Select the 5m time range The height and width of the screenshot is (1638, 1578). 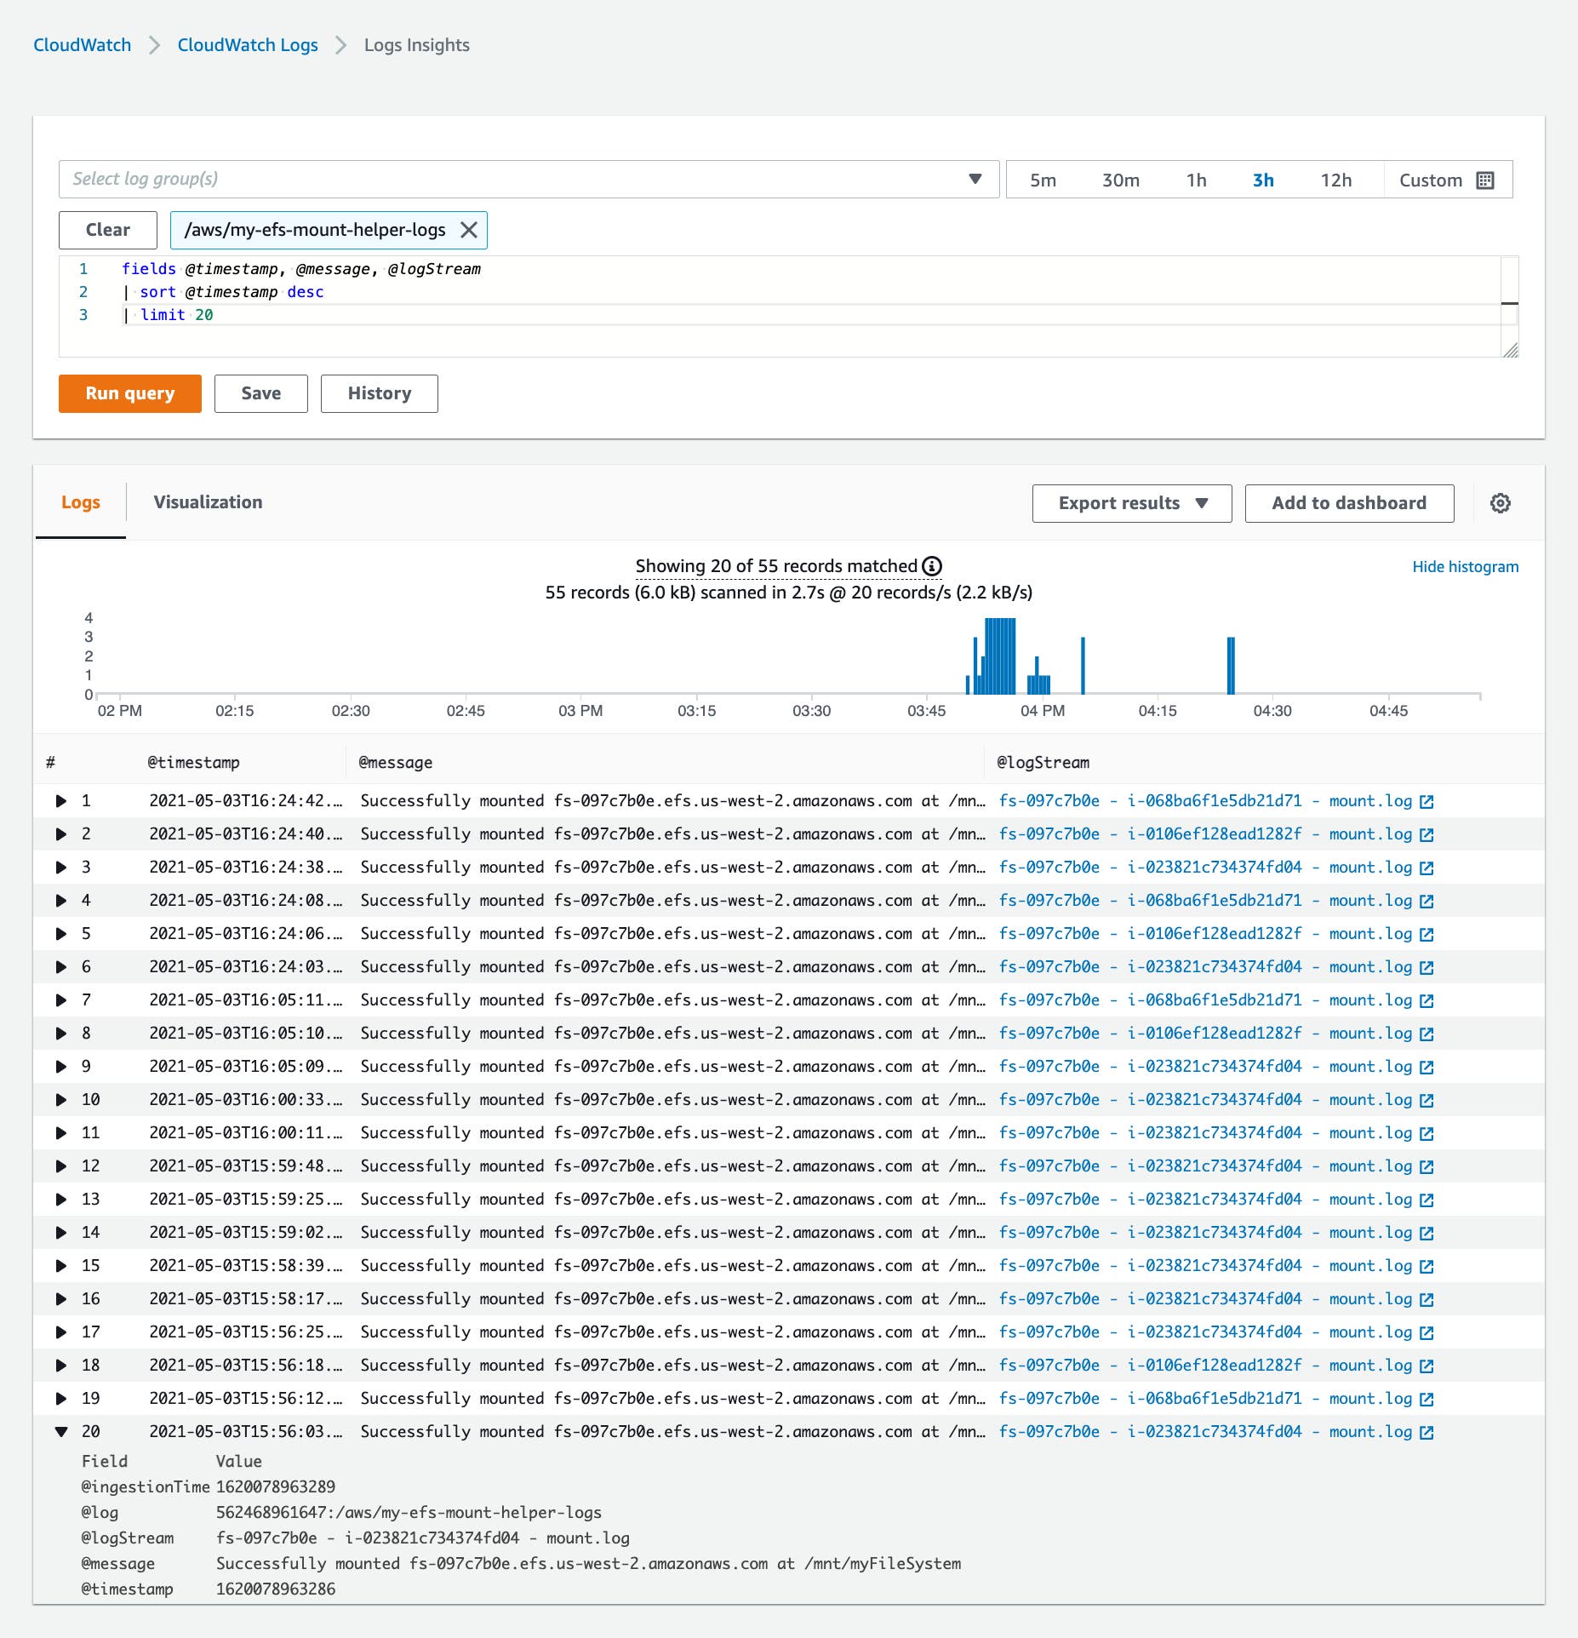coord(1043,180)
